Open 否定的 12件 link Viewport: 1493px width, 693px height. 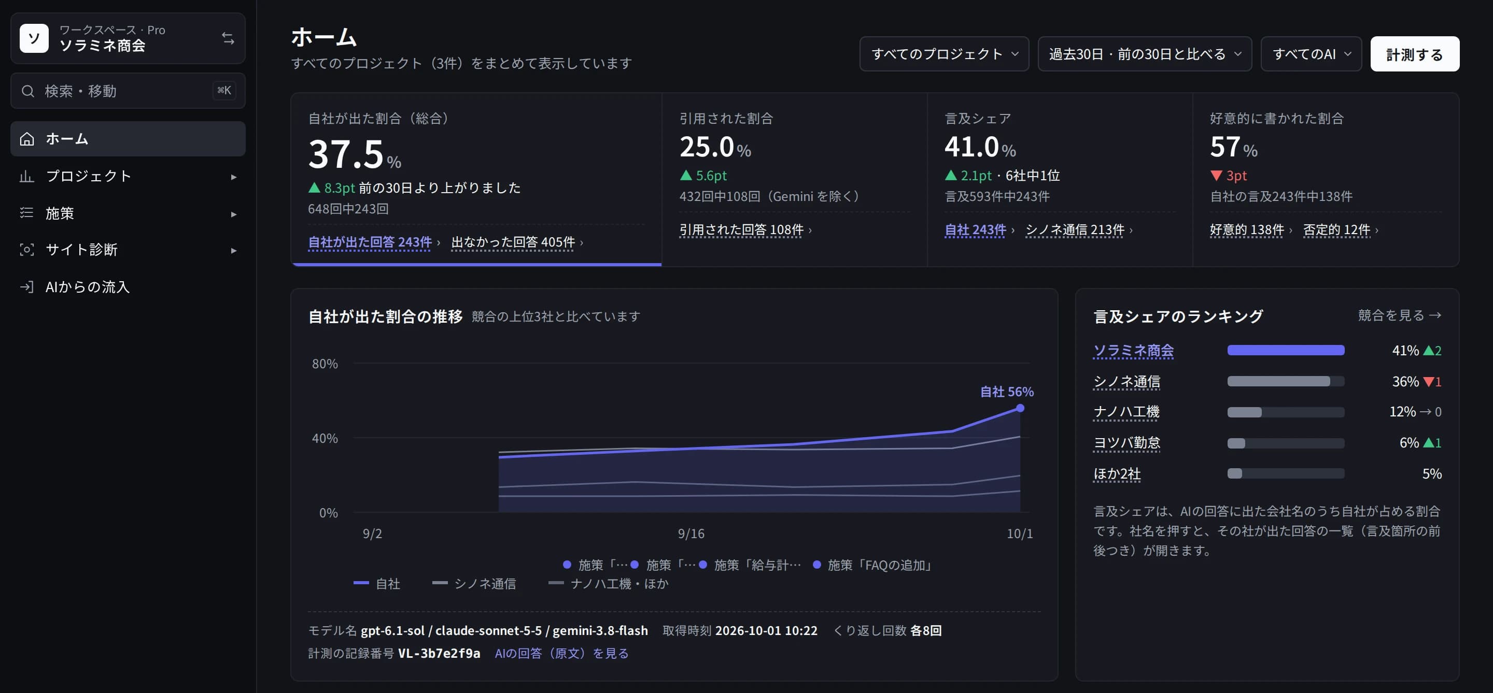(1336, 230)
